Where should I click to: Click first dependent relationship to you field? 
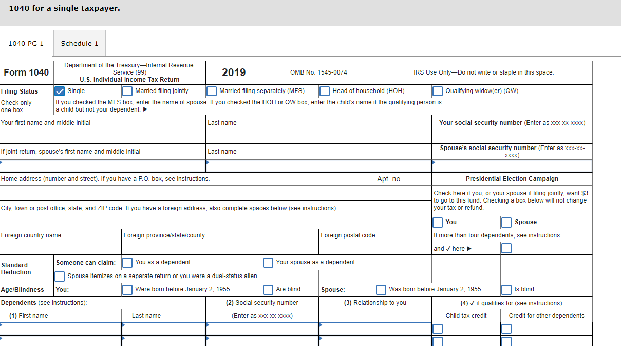(375, 329)
